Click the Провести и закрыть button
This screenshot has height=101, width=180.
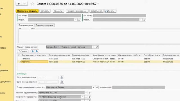tap(27, 11)
